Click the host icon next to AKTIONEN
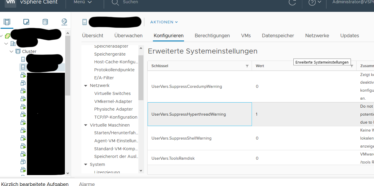The height and width of the screenshot is (186, 374). 84,22
